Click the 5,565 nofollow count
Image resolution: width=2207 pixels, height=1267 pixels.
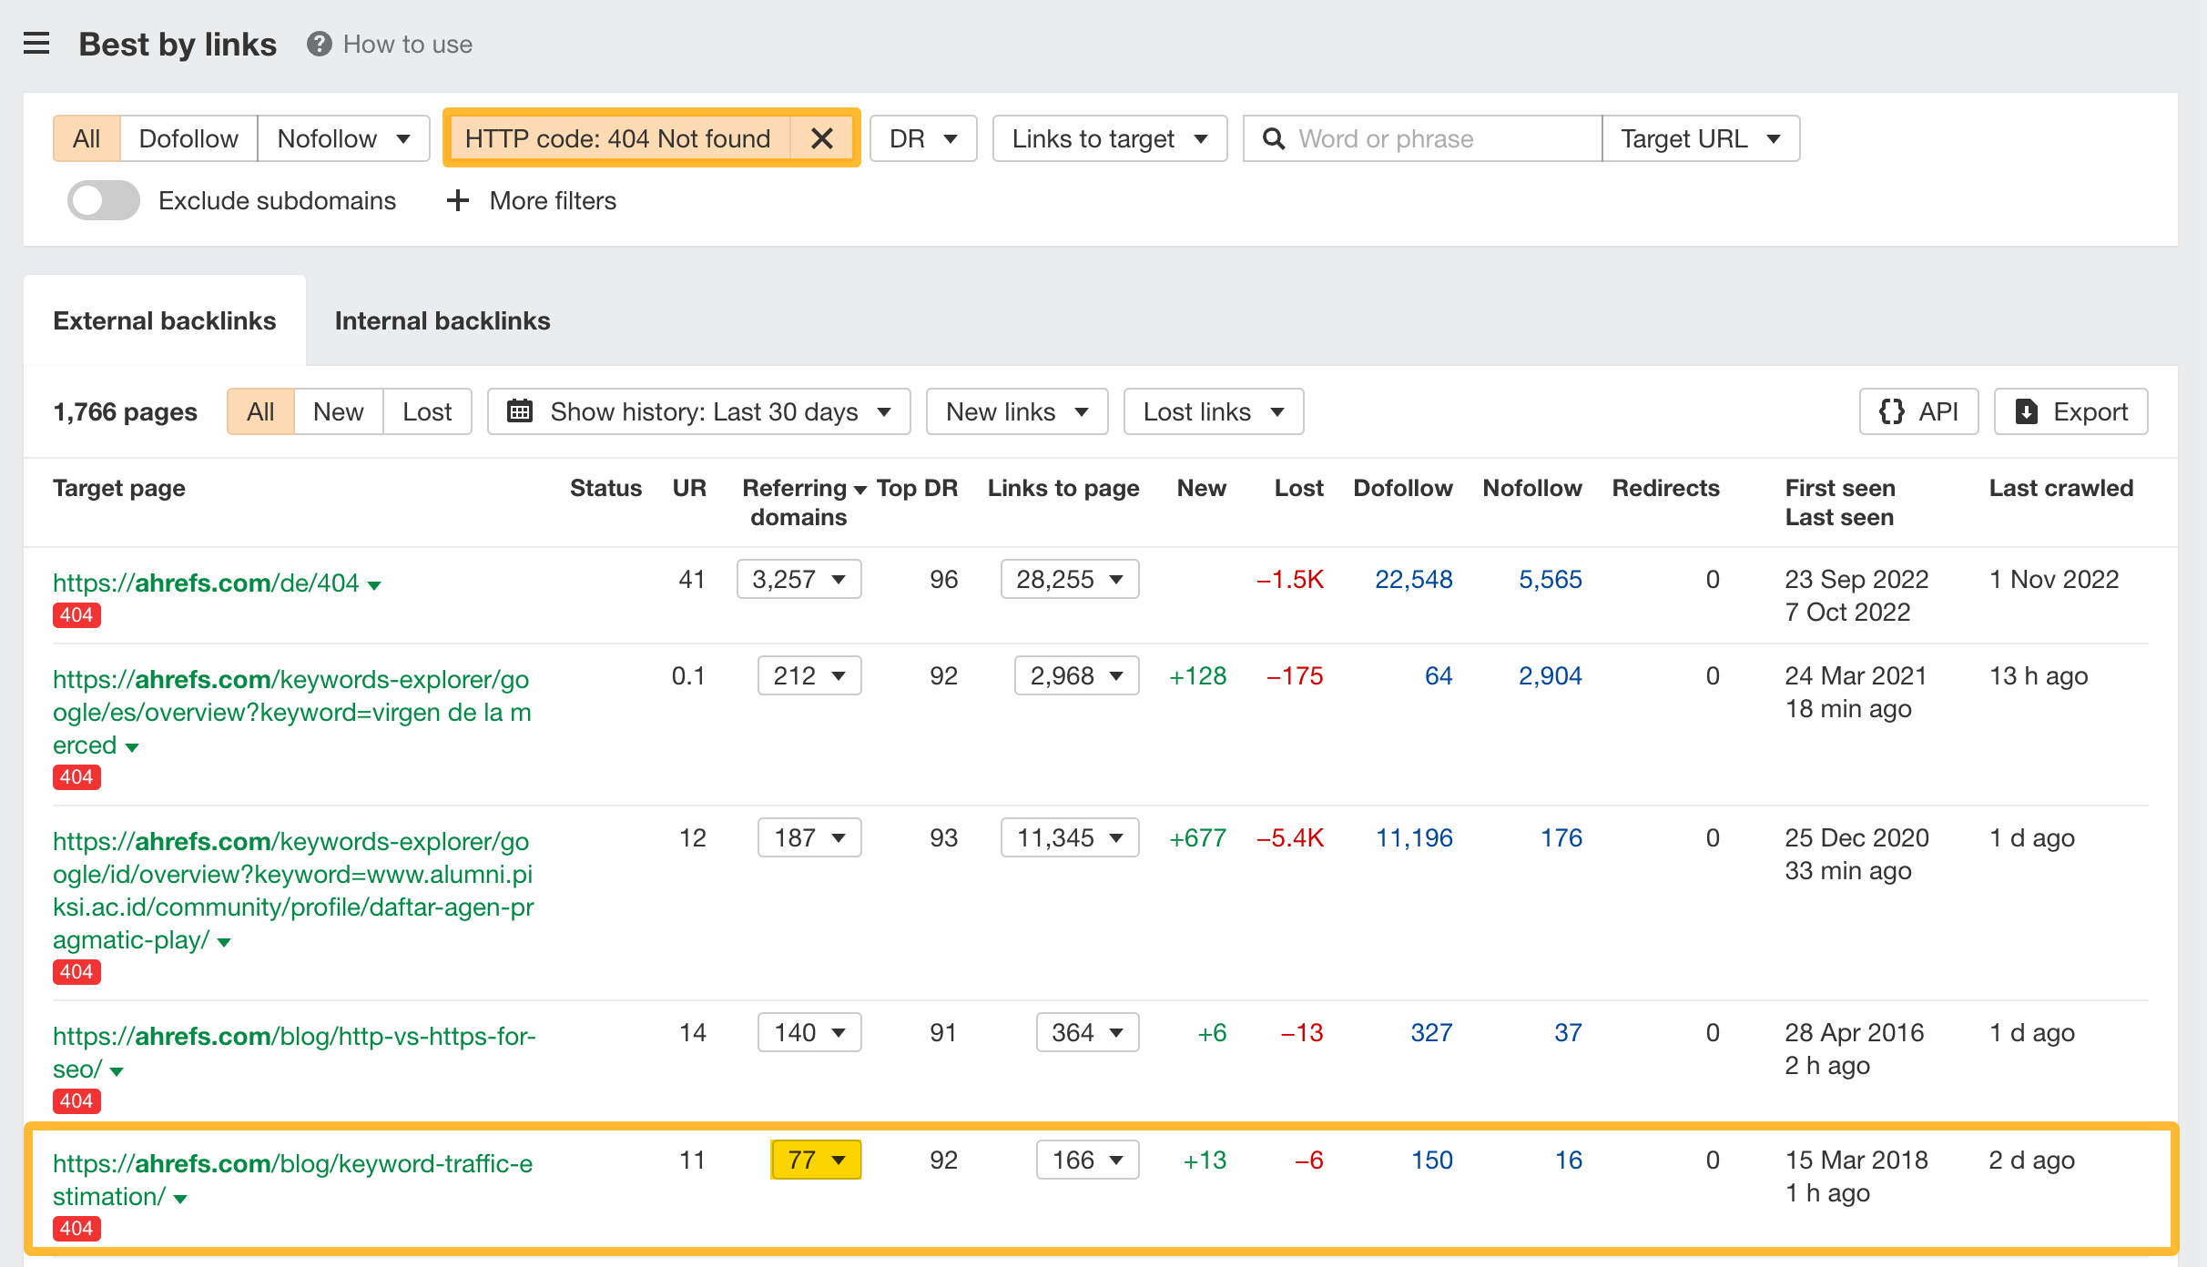tap(1551, 579)
